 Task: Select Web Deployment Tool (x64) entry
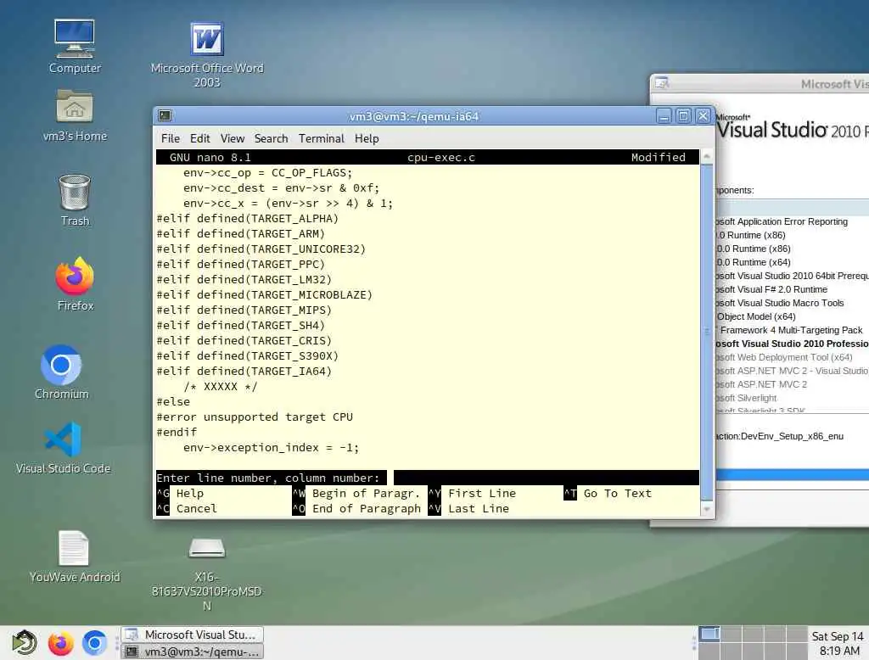[x=784, y=357]
